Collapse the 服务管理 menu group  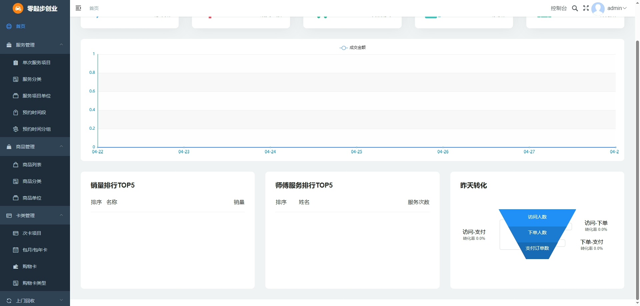pyautogui.click(x=35, y=45)
